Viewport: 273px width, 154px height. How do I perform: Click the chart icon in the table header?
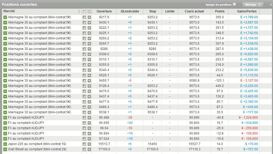tap(84, 12)
